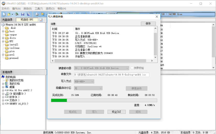
Task: Select the 文档(F:) drive icon
Action: 7,100
